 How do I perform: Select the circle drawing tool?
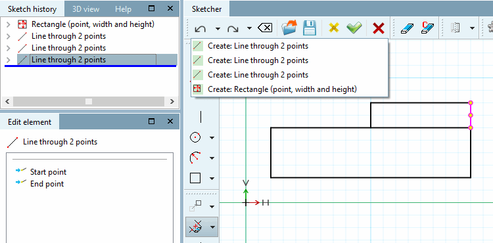pos(195,137)
